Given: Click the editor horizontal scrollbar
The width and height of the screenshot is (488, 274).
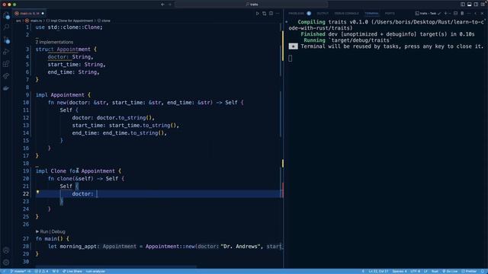Looking at the screenshot, I should (116, 266).
